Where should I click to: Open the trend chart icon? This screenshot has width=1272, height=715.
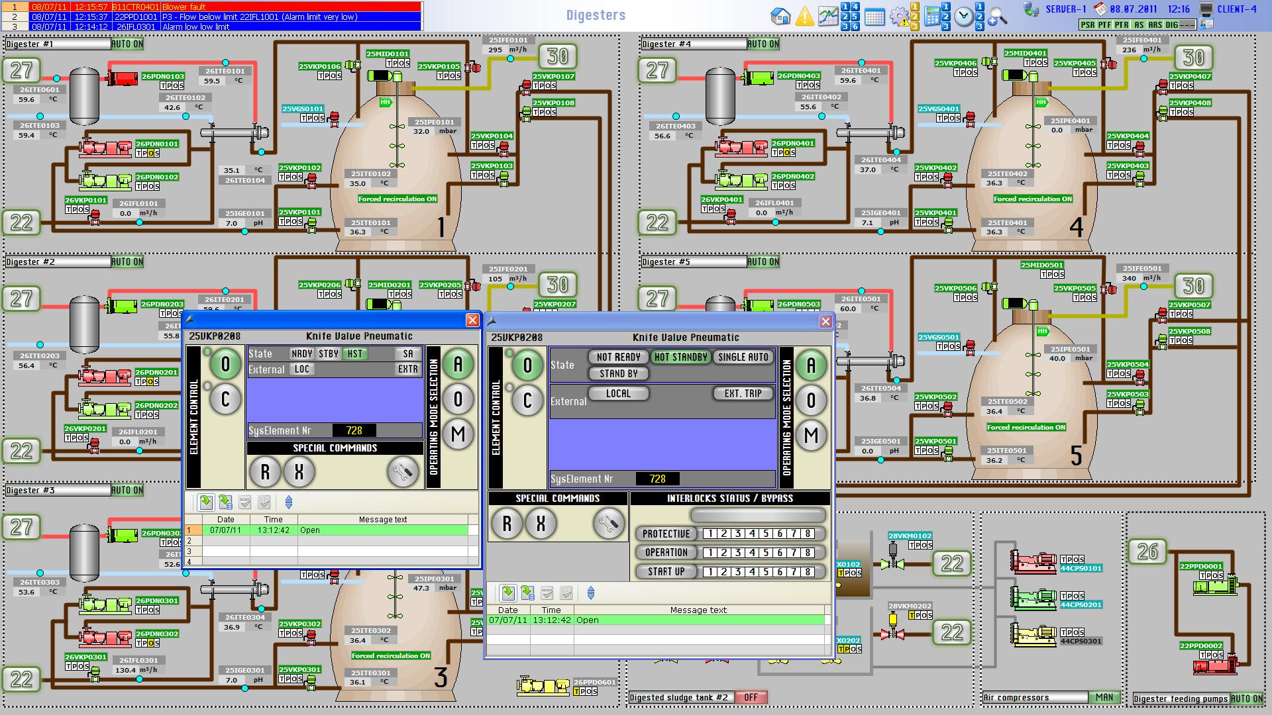(828, 16)
